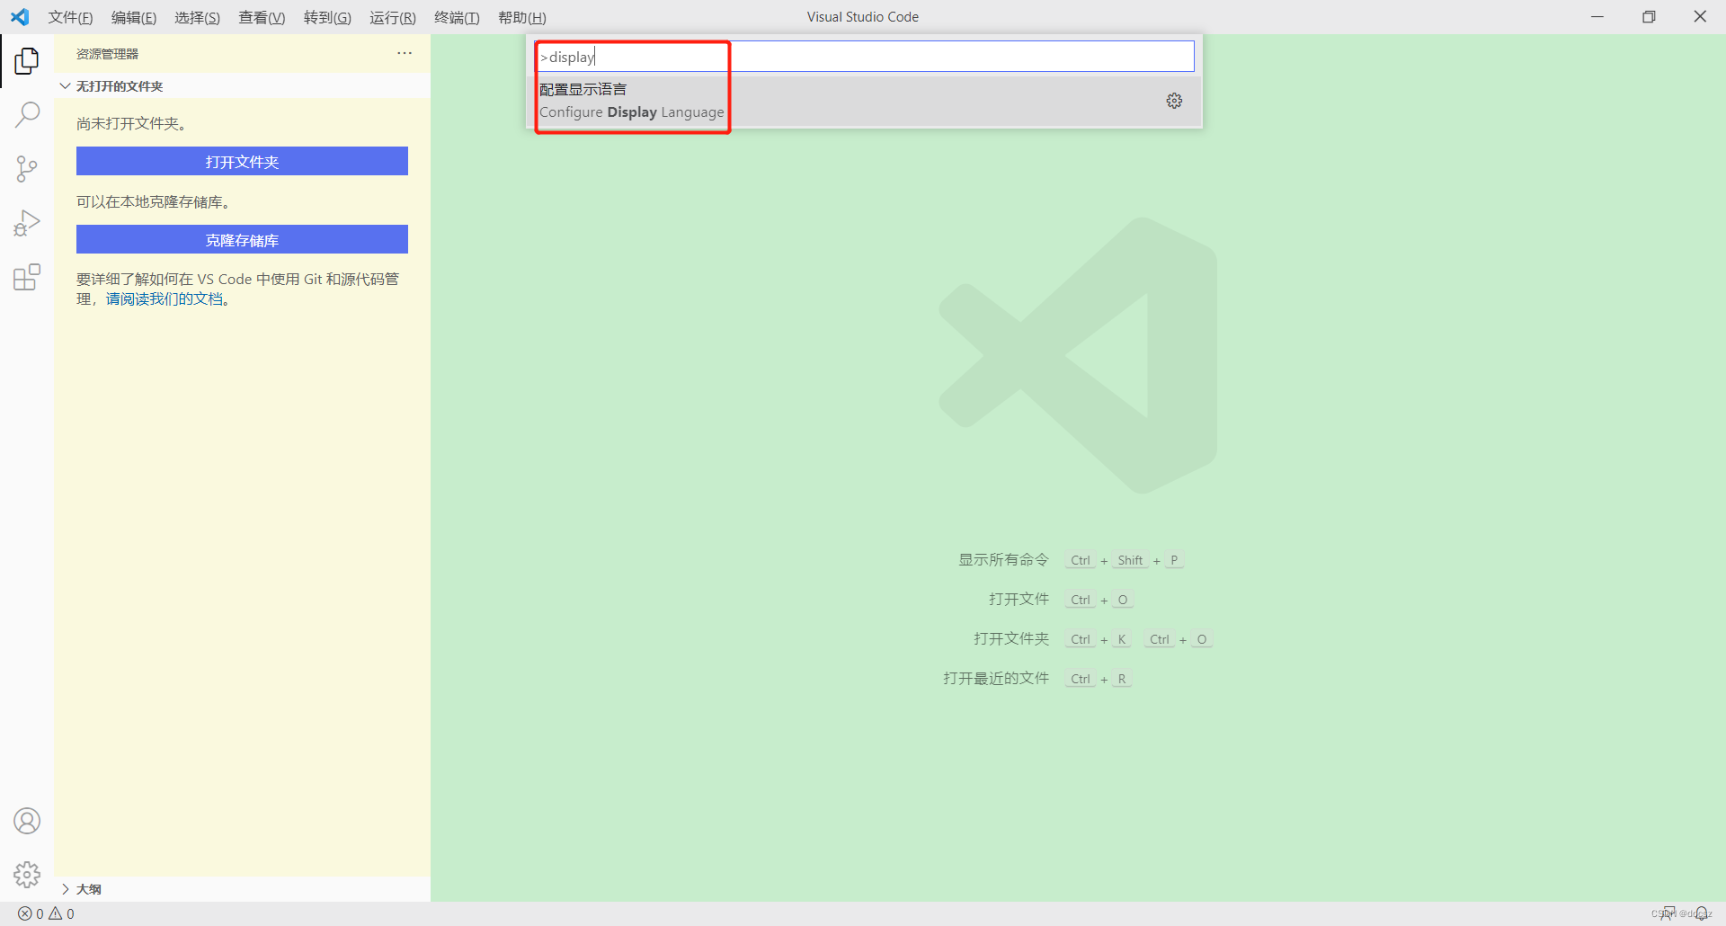The image size is (1726, 926).
Task: Open the Manage gear in activity bar
Action: tap(27, 874)
